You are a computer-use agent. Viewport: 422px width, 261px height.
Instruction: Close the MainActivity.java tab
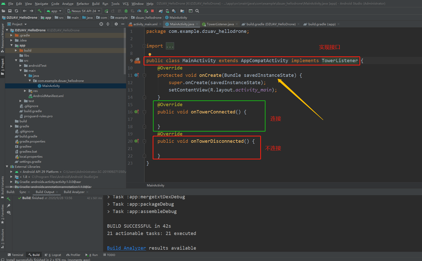click(x=197, y=24)
